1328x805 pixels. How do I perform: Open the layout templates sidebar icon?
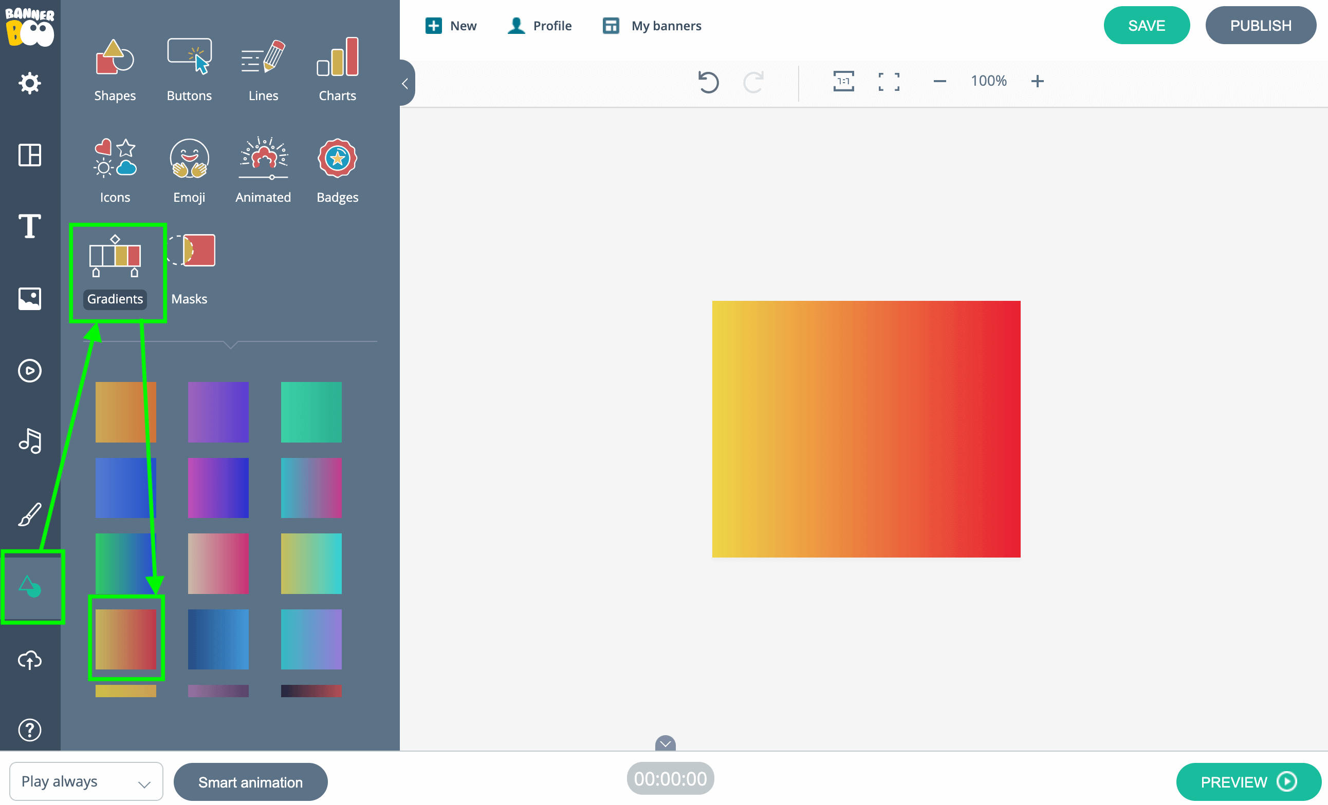pos(30,155)
